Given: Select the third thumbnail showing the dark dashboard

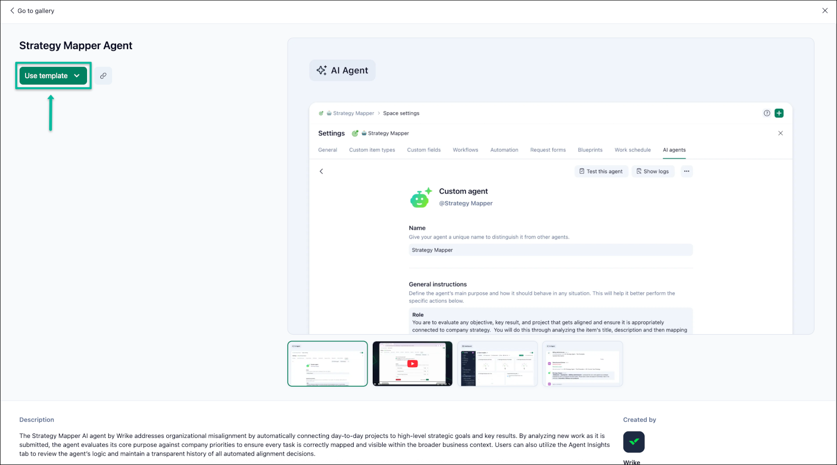Looking at the screenshot, I should pos(498,364).
